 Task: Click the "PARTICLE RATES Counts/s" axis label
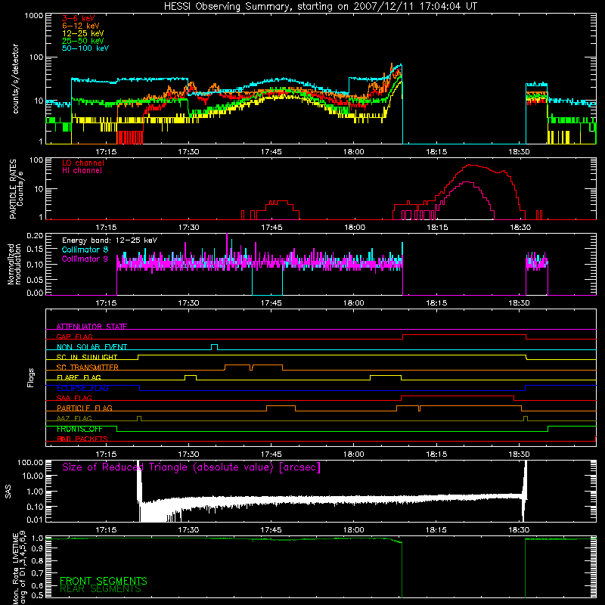[16, 188]
